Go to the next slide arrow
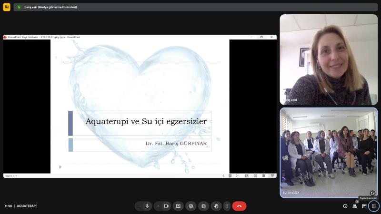381x214 pixels. point(237,175)
